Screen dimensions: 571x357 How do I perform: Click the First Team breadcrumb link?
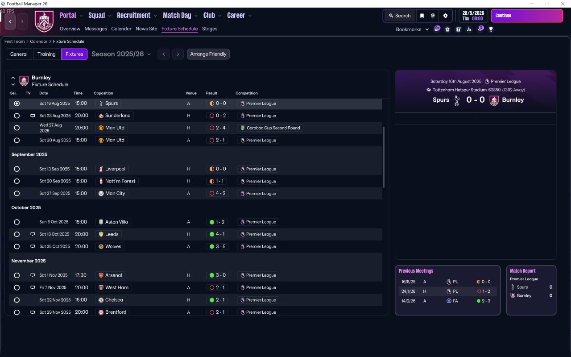coord(15,42)
